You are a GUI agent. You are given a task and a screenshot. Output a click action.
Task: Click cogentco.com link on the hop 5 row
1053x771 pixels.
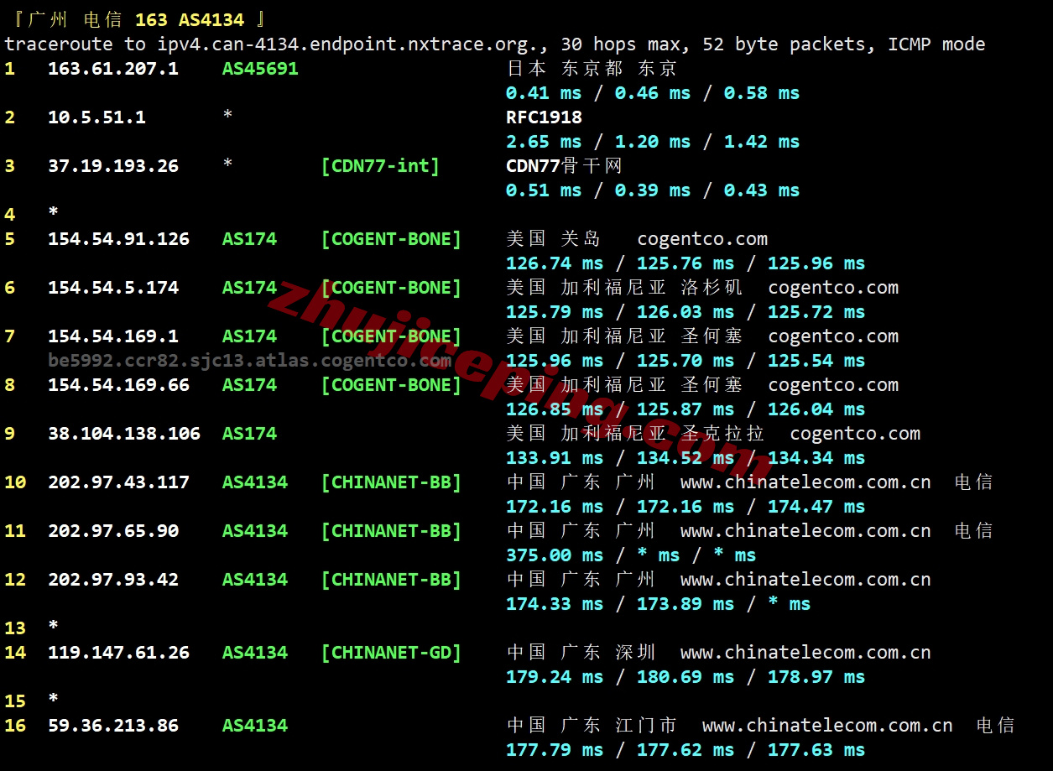pyautogui.click(x=702, y=239)
